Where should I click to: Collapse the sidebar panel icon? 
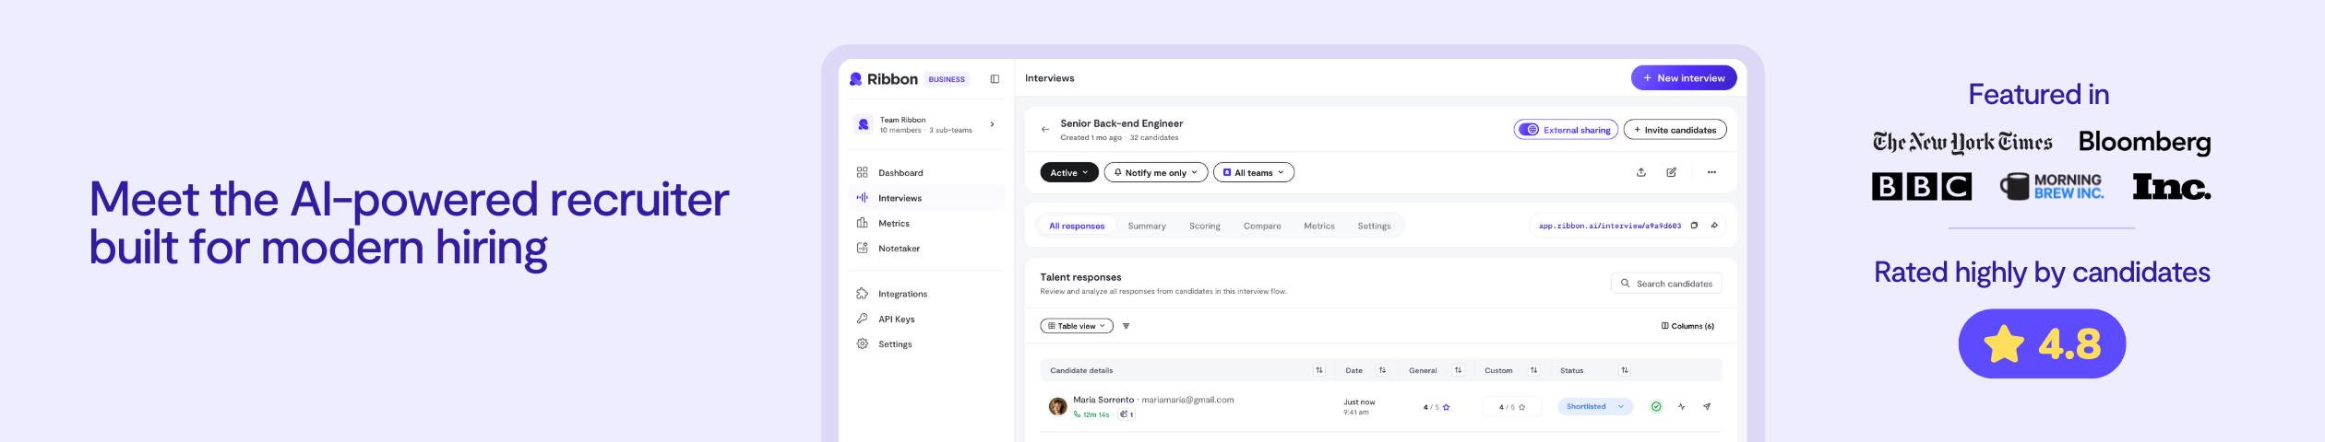click(995, 79)
